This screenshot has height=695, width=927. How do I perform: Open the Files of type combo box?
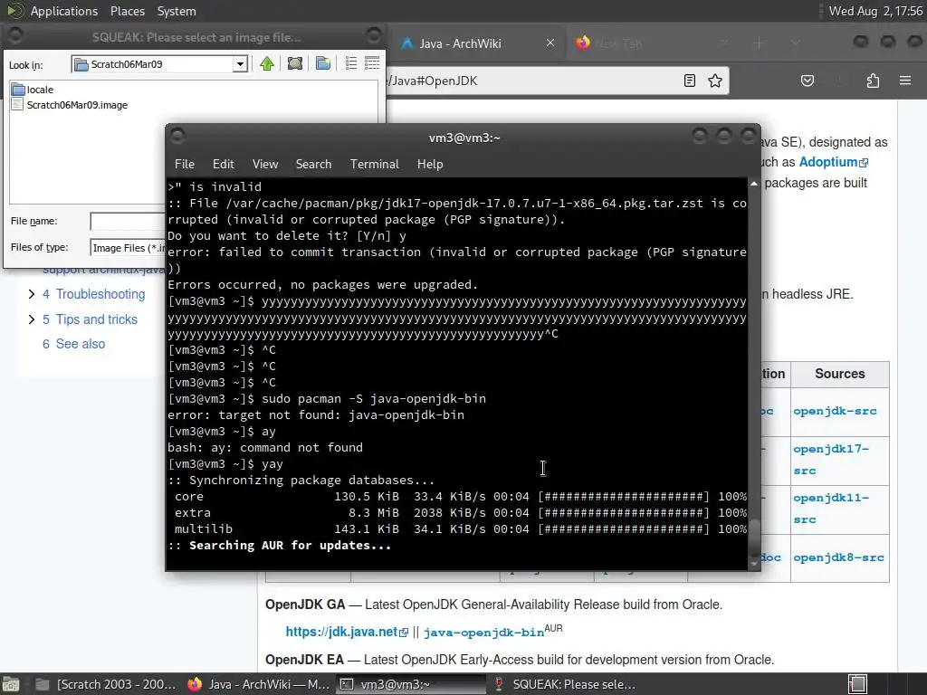point(127,248)
